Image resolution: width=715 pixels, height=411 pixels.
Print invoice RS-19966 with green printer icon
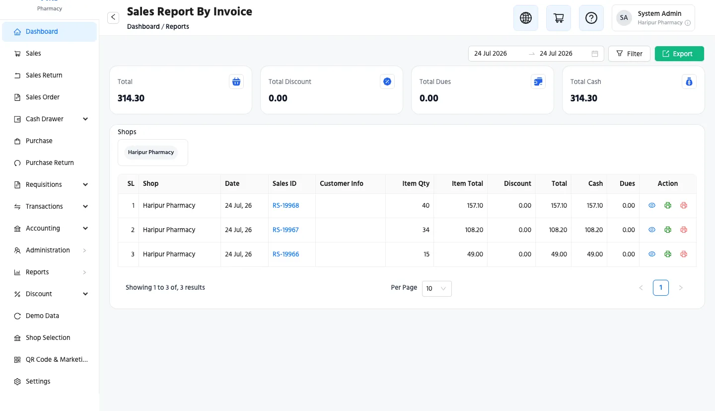[668, 254]
